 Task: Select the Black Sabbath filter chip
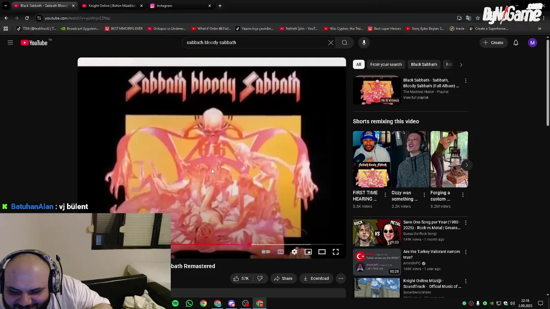point(424,64)
